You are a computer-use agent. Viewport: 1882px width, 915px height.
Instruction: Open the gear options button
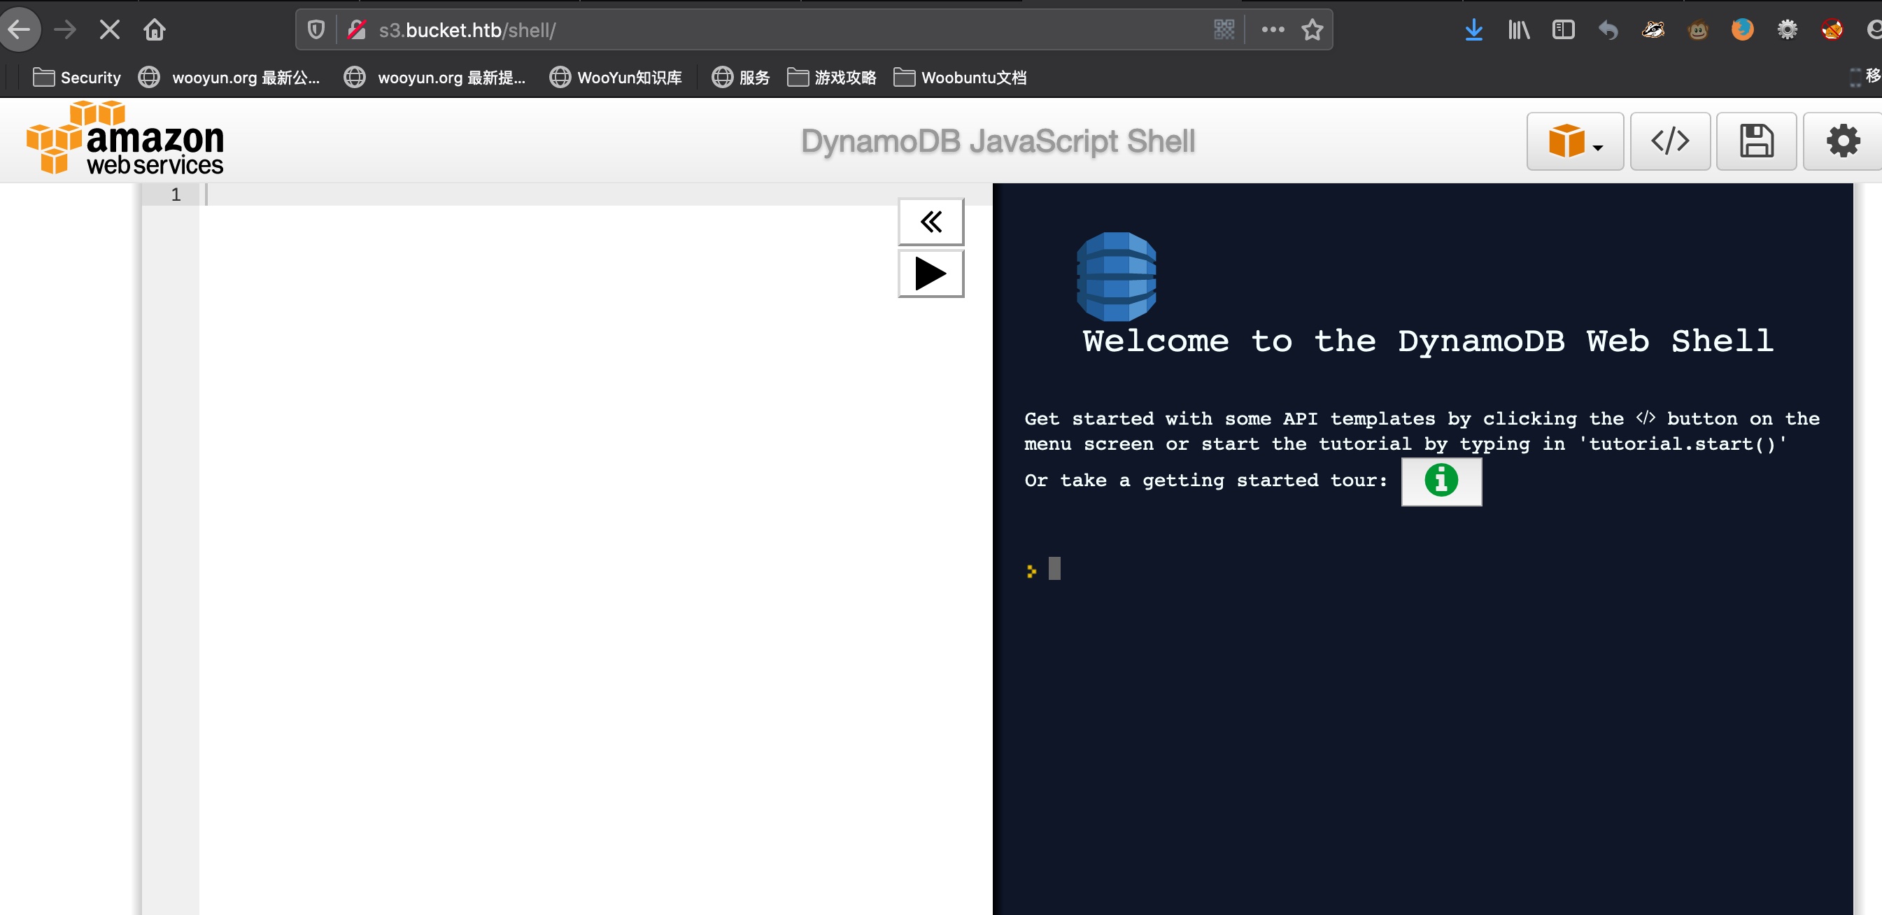pos(1842,141)
